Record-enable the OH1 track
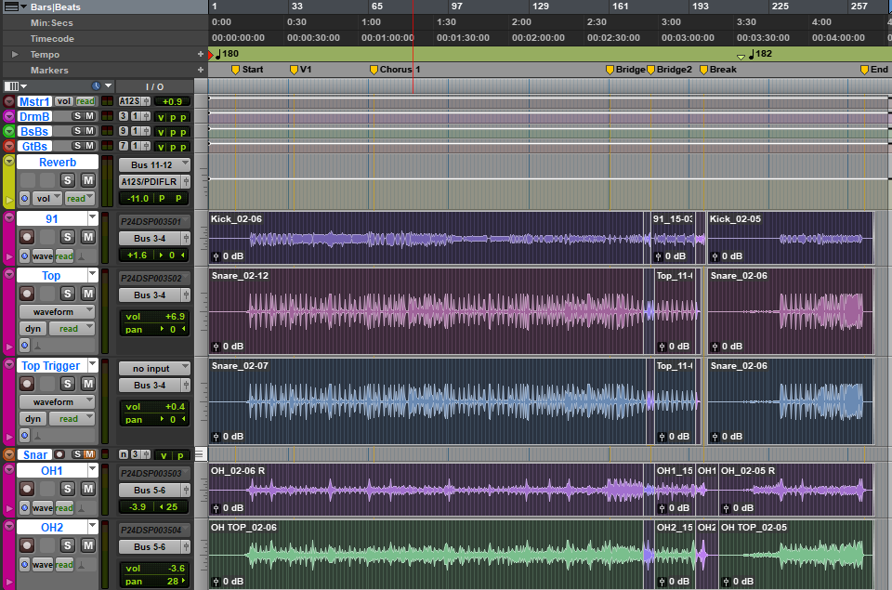 pyautogui.click(x=27, y=489)
